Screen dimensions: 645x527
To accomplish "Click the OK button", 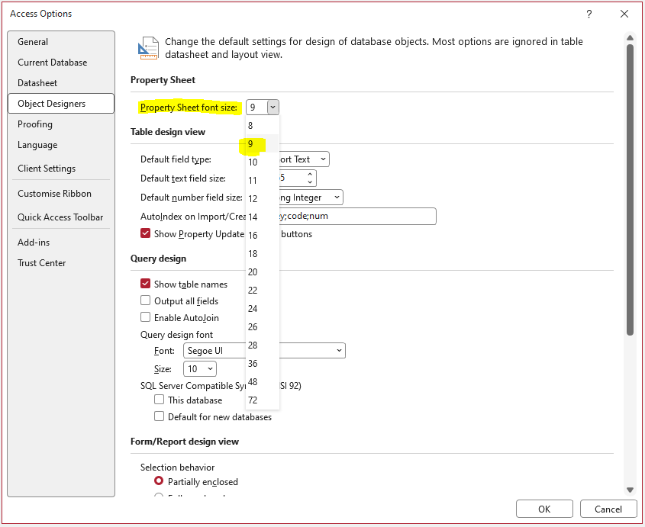I will point(544,509).
